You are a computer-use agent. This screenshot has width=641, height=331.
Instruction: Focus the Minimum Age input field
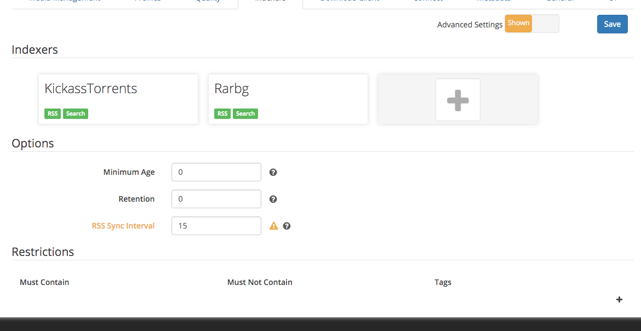[216, 172]
